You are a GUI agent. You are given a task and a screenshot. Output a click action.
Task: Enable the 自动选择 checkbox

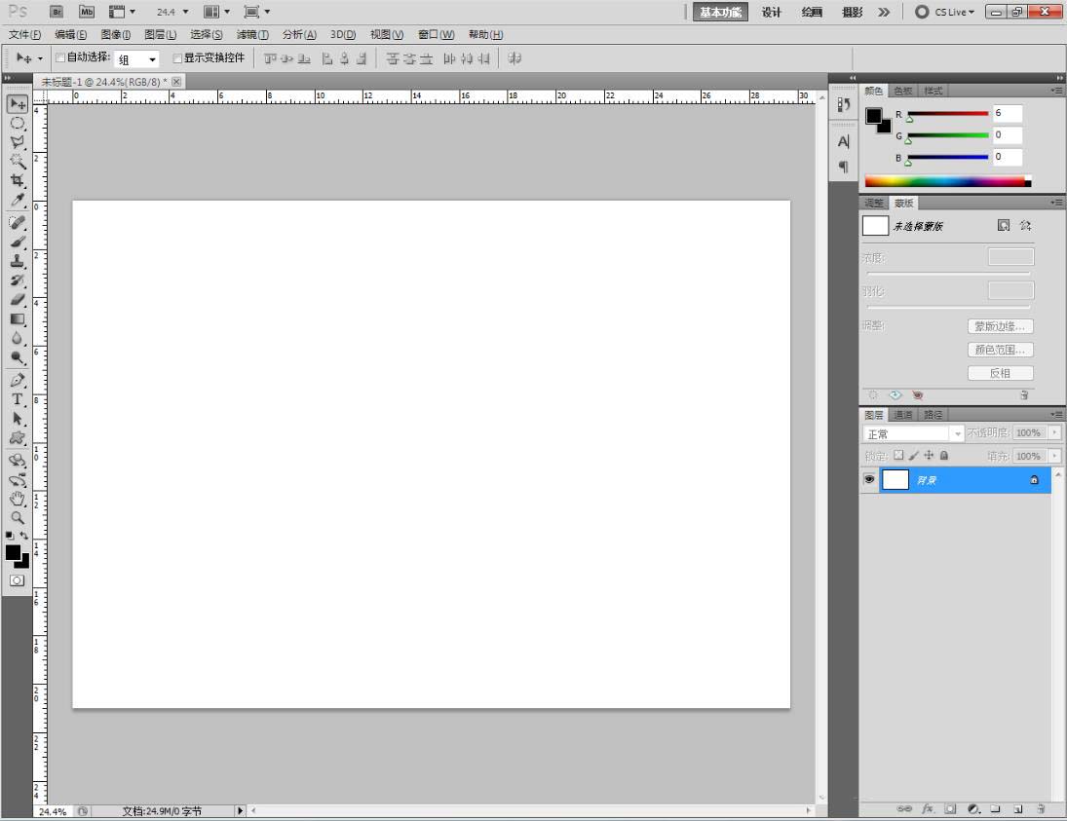59,57
